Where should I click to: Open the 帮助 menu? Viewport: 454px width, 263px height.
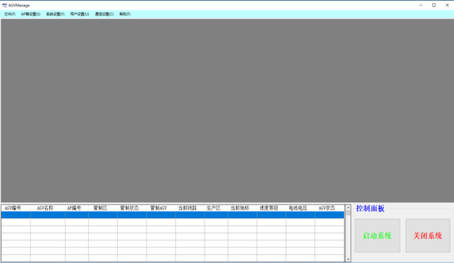pos(125,14)
